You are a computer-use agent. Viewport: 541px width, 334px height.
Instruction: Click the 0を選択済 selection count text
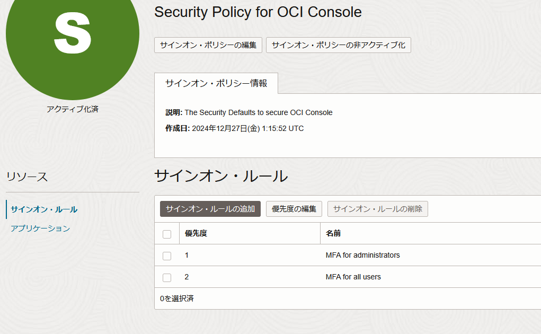pyautogui.click(x=177, y=298)
